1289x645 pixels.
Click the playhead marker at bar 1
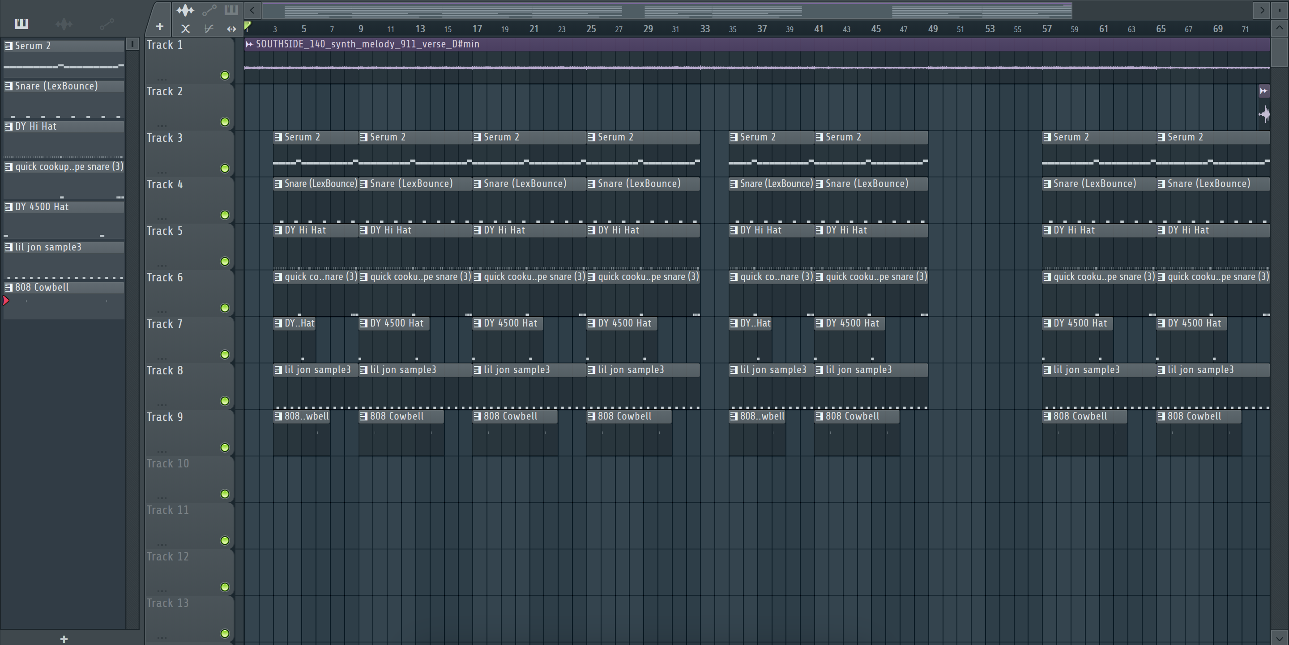248,26
